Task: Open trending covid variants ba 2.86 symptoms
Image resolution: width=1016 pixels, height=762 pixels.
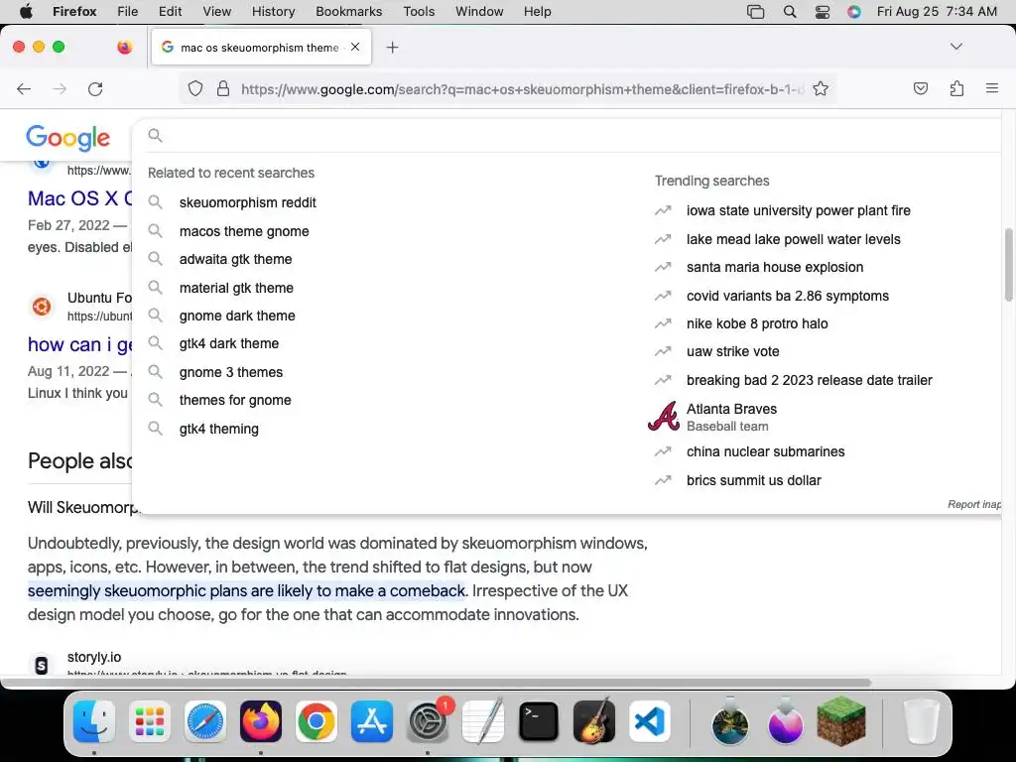Action: coord(787,296)
